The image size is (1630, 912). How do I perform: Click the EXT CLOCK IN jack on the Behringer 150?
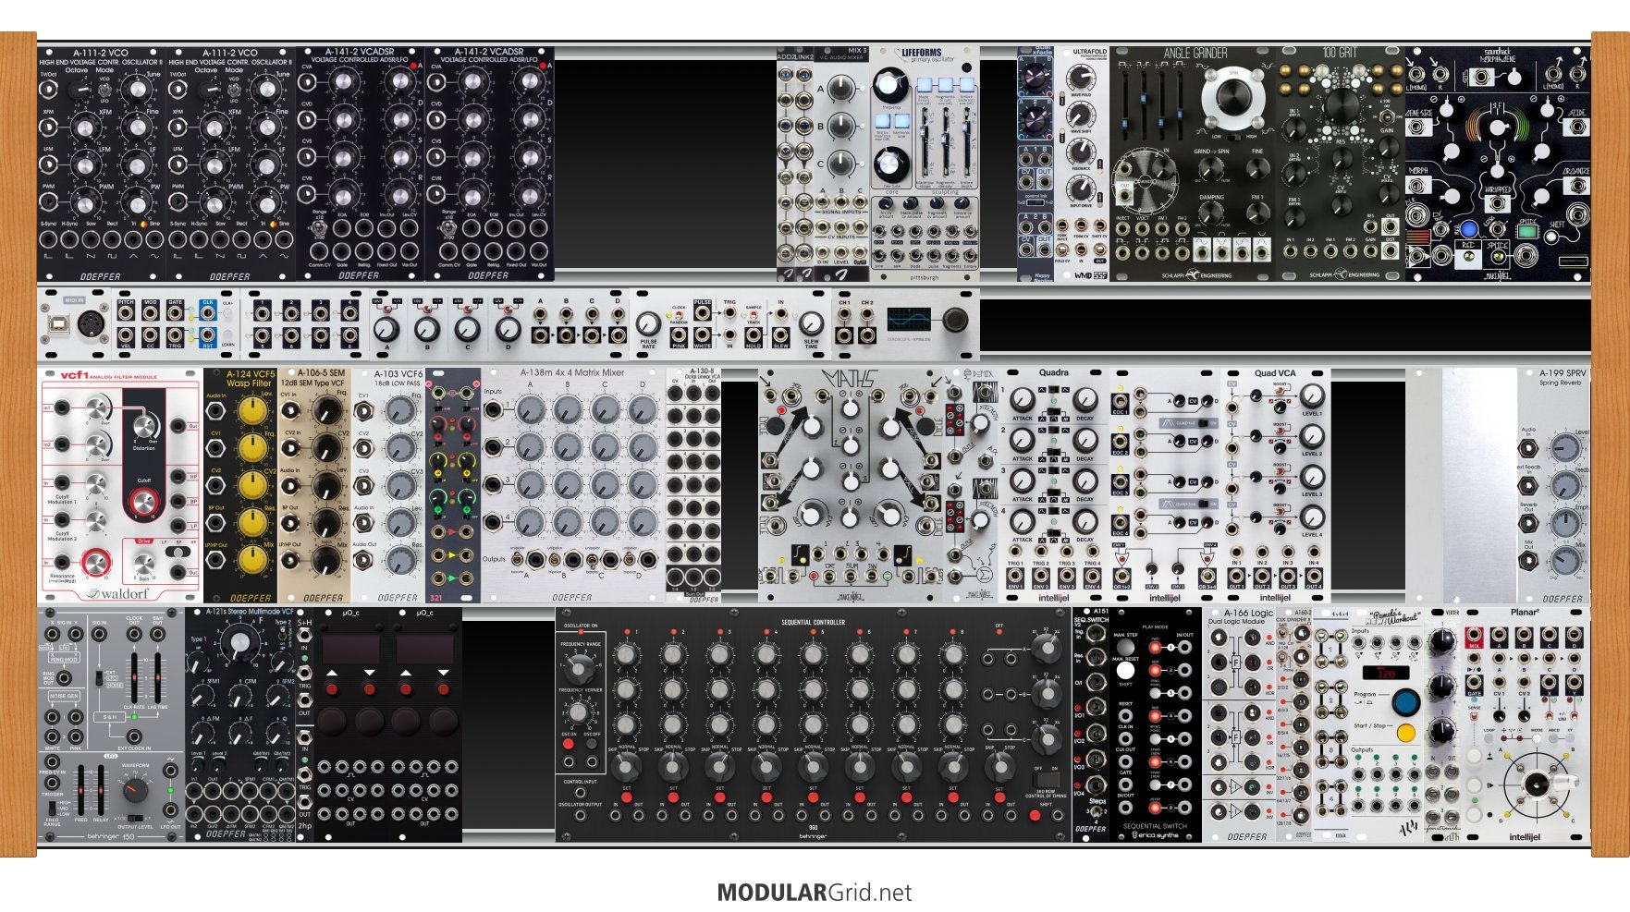pyautogui.click(x=134, y=736)
